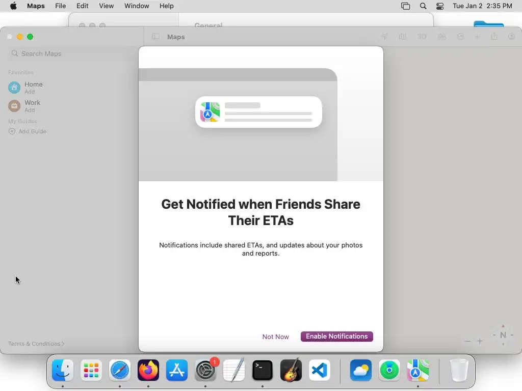
Task: Open the Apple menu
Action: click(x=13, y=6)
